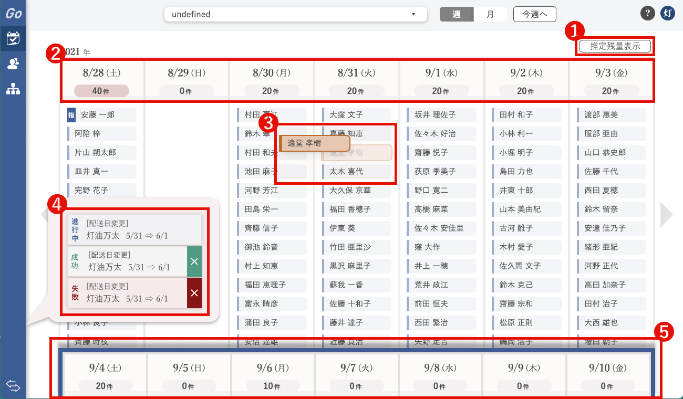This screenshot has height=399, width=683.
Task: Open the 灯 user account icon
Action: click(x=668, y=14)
